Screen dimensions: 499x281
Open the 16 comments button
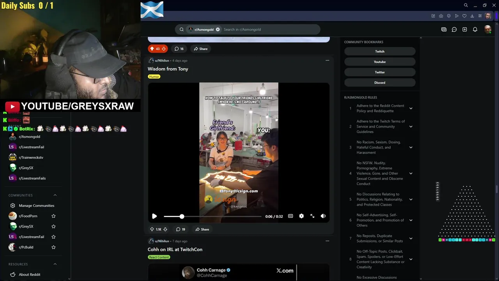click(x=179, y=49)
